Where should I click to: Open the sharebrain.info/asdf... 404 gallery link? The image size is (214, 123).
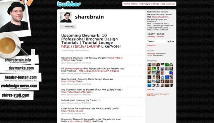tap(77, 92)
